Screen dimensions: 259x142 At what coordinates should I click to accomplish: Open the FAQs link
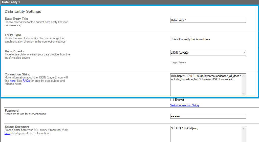point(26,81)
